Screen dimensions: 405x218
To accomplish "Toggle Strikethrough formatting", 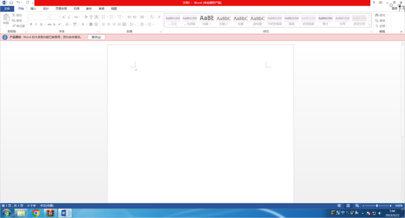I will (x=49, y=24).
